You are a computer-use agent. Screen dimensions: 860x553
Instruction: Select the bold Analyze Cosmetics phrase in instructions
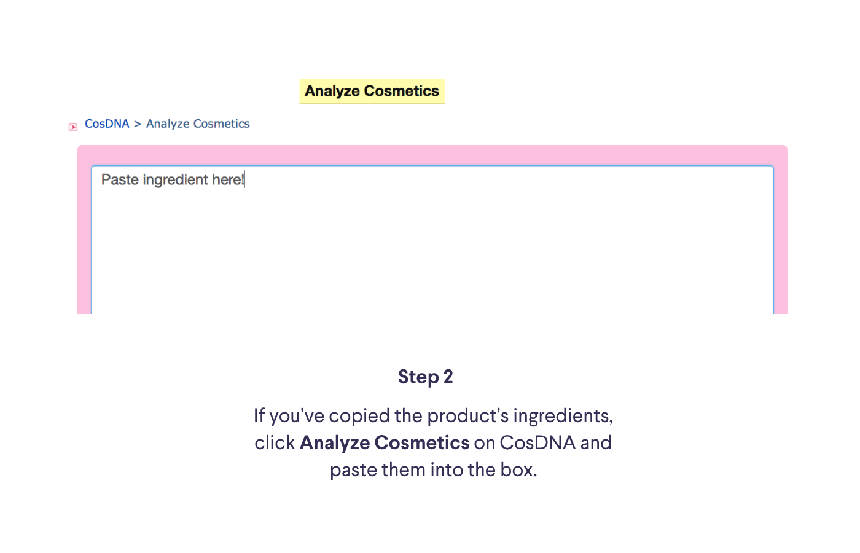[384, 442]
